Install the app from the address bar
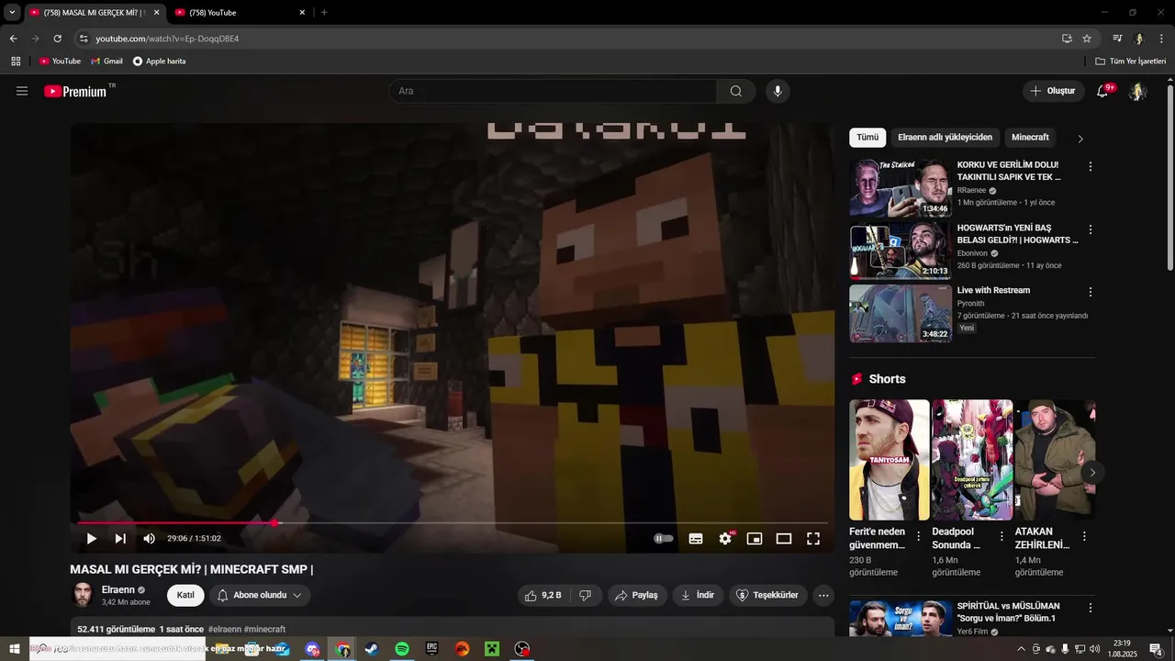The image size is (1175, 661). coord(1067,39)
